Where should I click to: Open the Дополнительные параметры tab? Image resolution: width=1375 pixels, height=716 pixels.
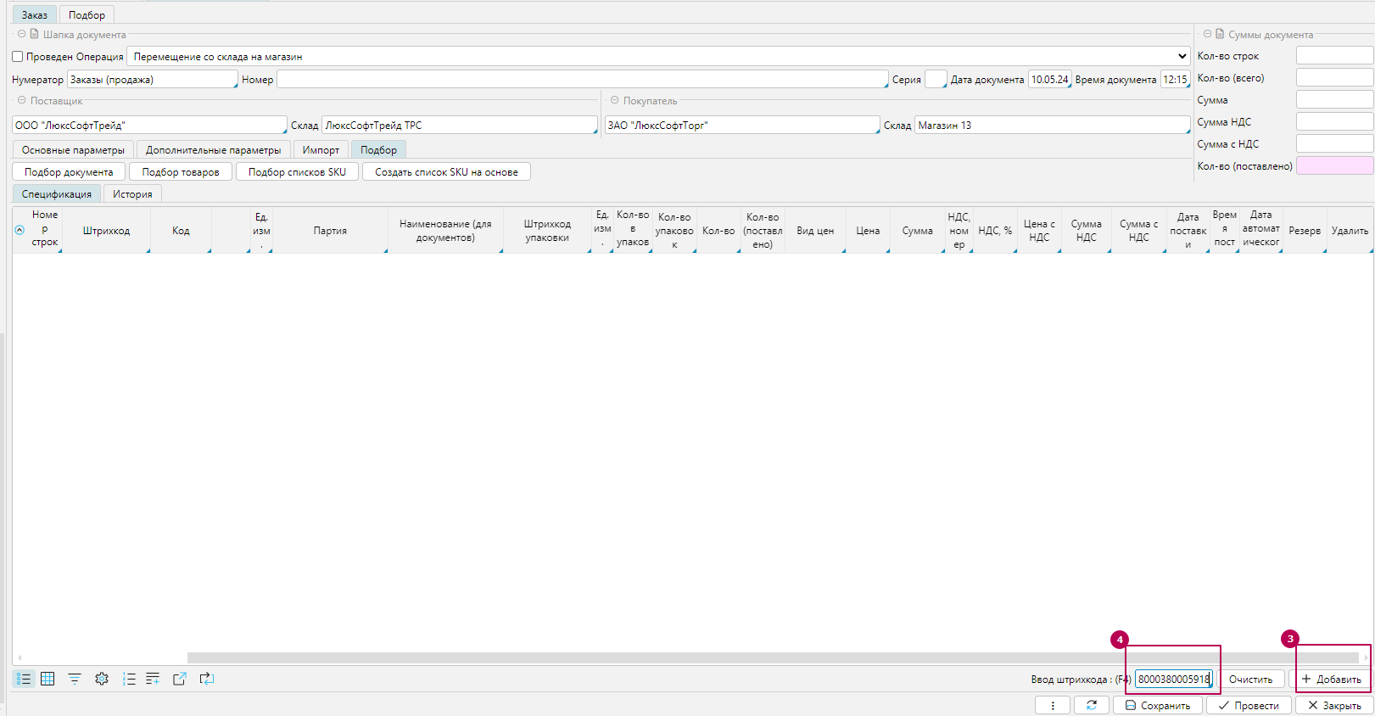[x=213, y=150]
